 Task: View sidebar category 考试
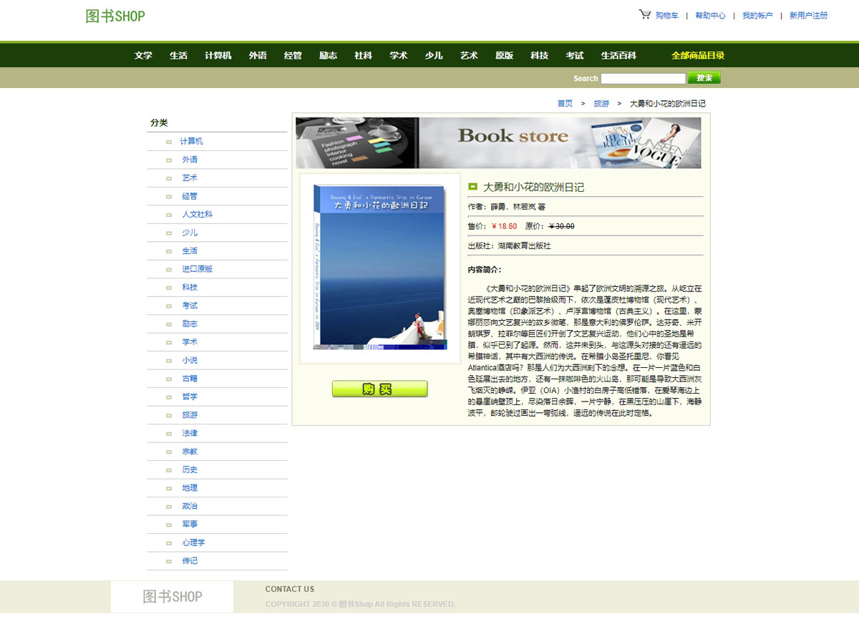pos(190,306)
